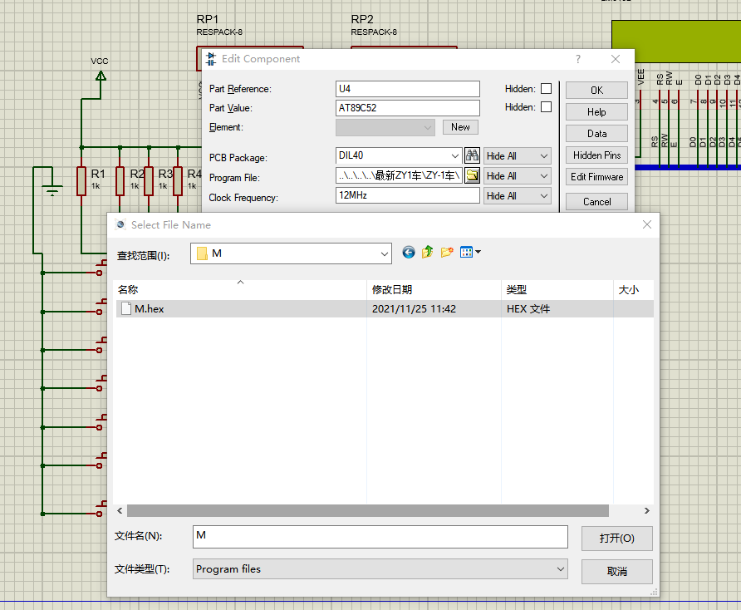Click the Edit Component help question mark
Image resolution: width=741 pixels, height=610 pixels.
coord(578,59)
